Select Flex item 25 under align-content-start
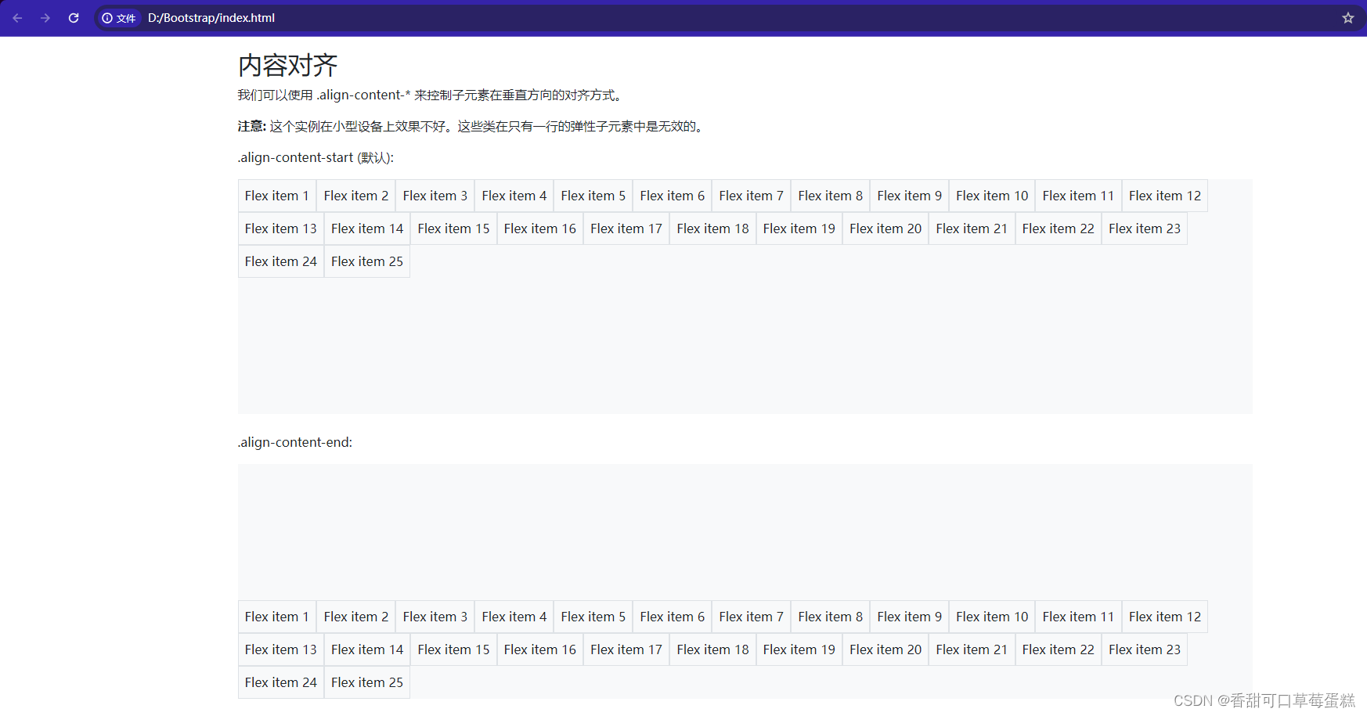 point(366,261)
